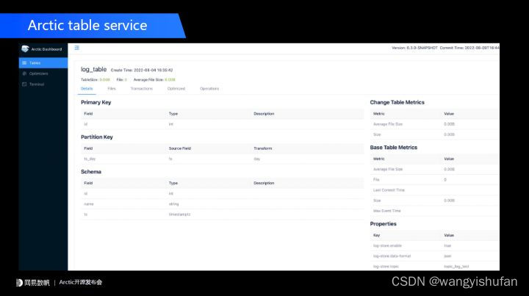Switch to the Files tab
The width and height of the screenshot is (529, 296).
click(112, 89)
